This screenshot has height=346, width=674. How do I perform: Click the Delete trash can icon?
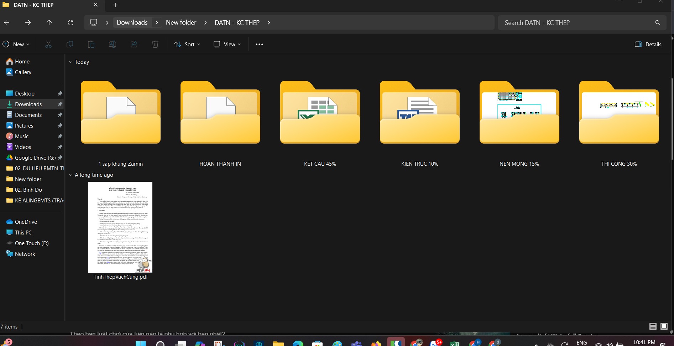[155, 44]
